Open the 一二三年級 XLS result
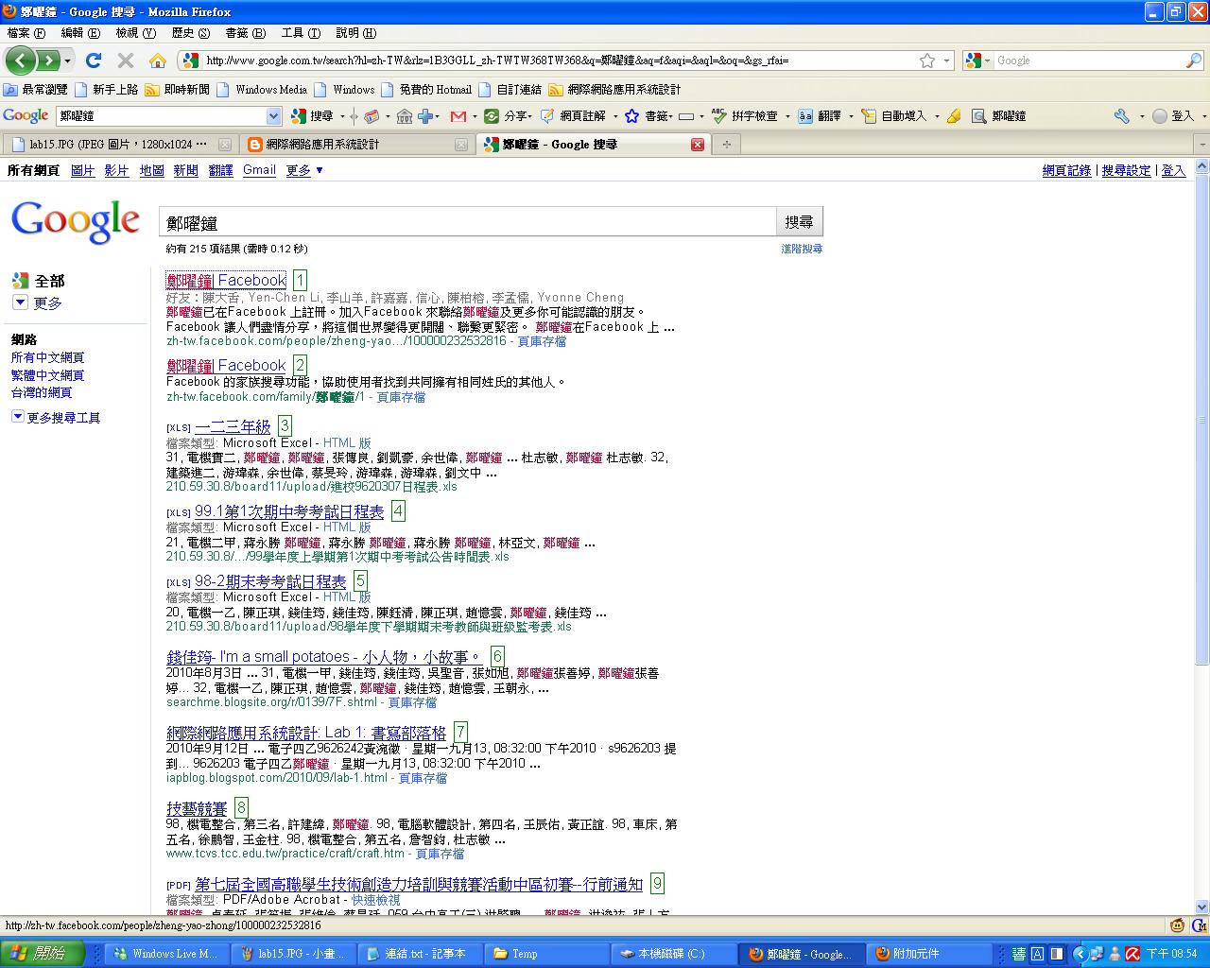Screen dimensions: 1210x968 pyautogui.click(x=233, y=426)
